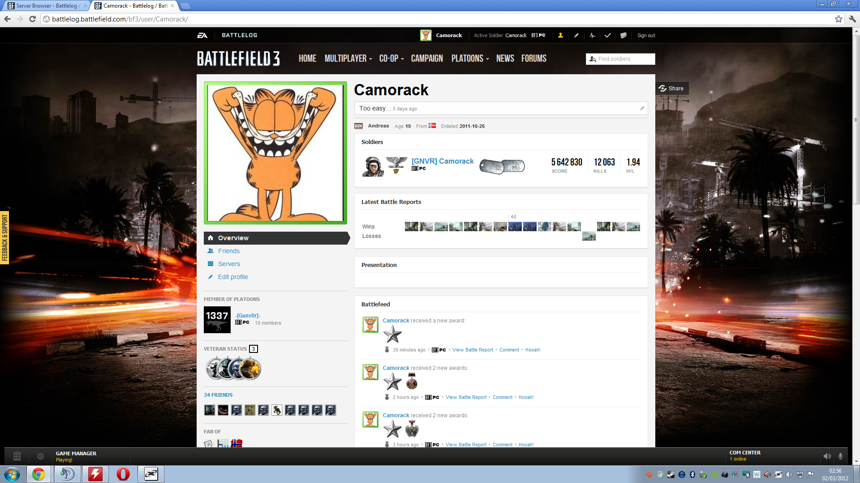Screen dimensions: 860x483
Task: Click the Veteran Status medallions
Action: [x=233, y=369]
